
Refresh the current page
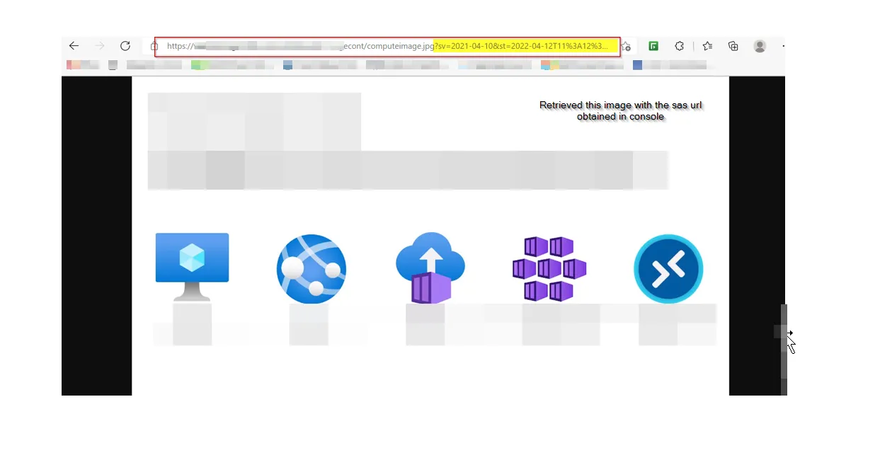125,46
